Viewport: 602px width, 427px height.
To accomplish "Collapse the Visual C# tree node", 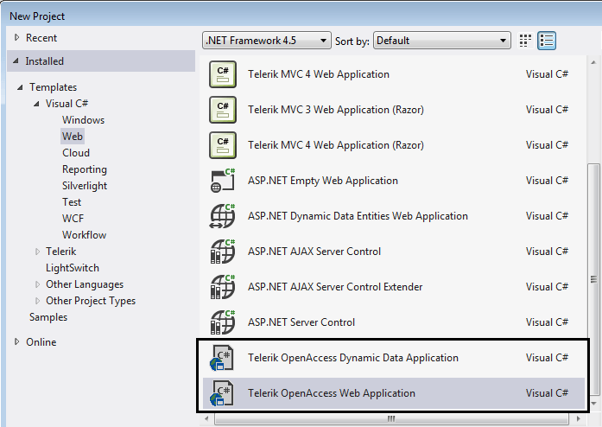I will point(36,104).
